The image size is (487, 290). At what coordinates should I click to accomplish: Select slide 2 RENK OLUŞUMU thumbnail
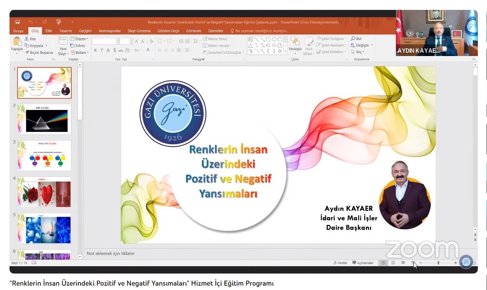coord(44,119)
